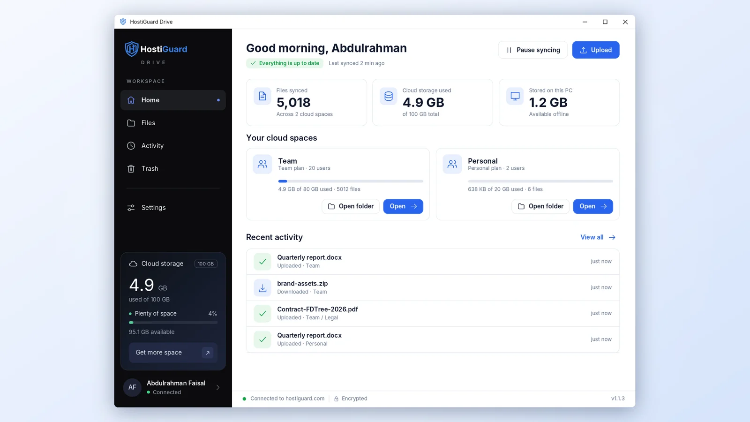Click View all recent activity link
750x422 pixels.
(598, 237)
